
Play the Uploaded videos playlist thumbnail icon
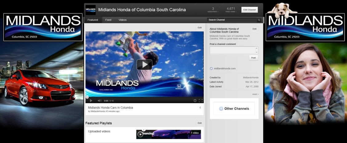pos(140,134)
